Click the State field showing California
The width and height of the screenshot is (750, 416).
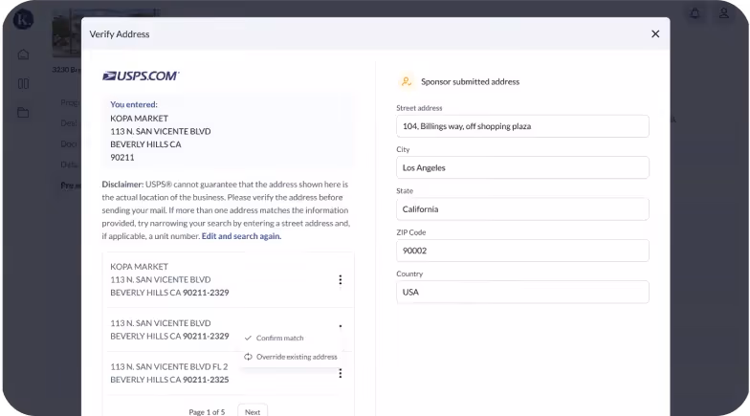coord(522,208)
